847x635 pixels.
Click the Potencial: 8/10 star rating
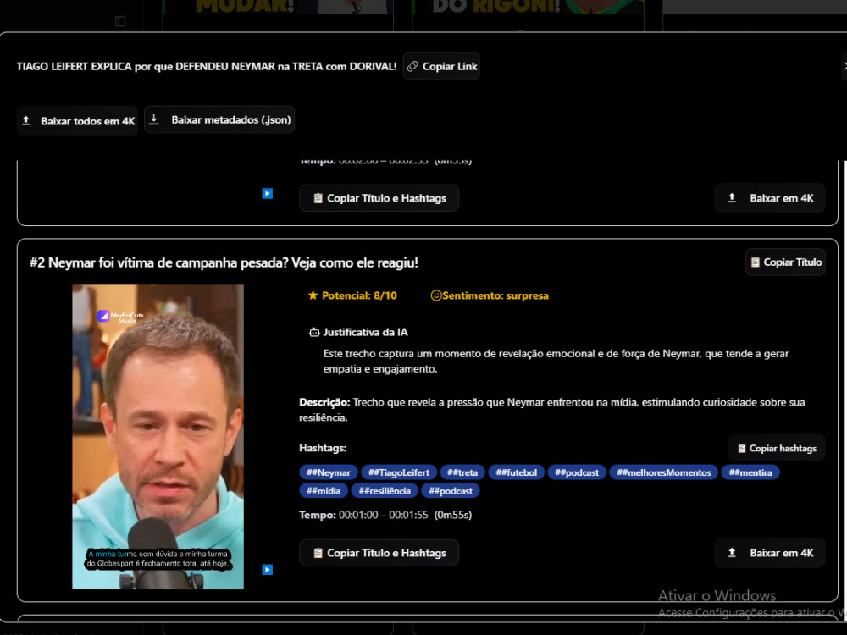click(x=352, y=295)
